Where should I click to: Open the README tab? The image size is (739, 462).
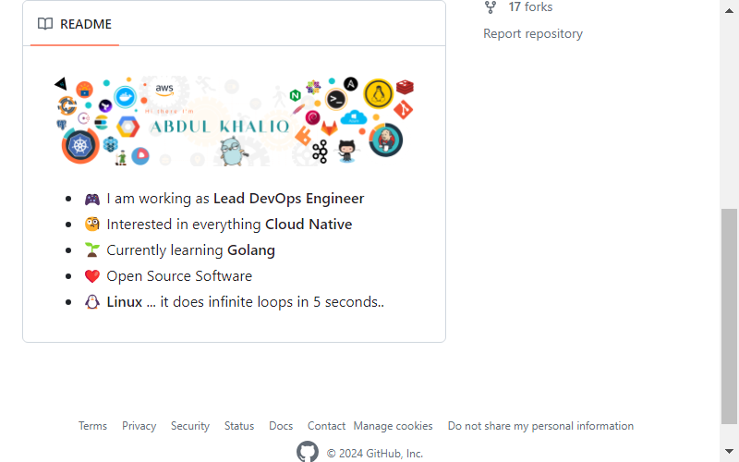(x=75, y=24)
